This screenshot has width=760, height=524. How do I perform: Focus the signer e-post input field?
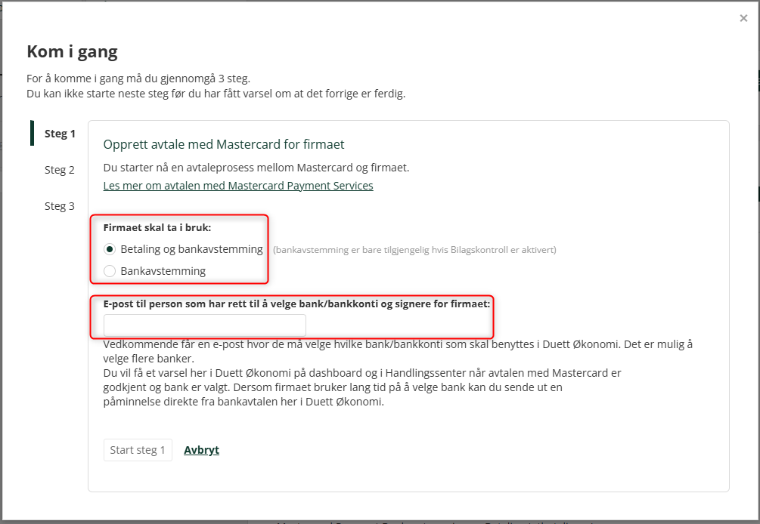(x=204, y=325)
